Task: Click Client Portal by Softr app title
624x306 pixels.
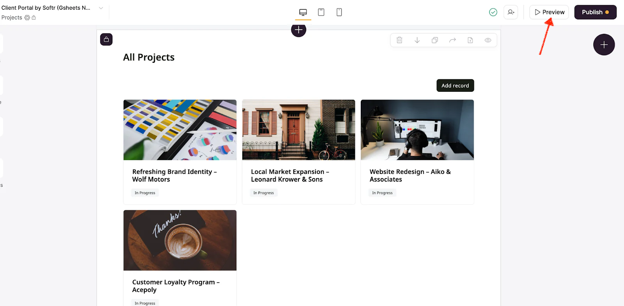Action: coord(46,8)
